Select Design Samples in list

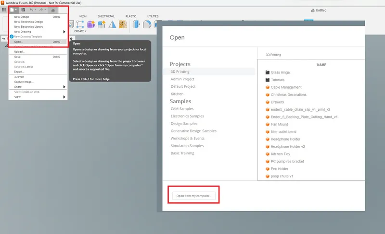184,124
